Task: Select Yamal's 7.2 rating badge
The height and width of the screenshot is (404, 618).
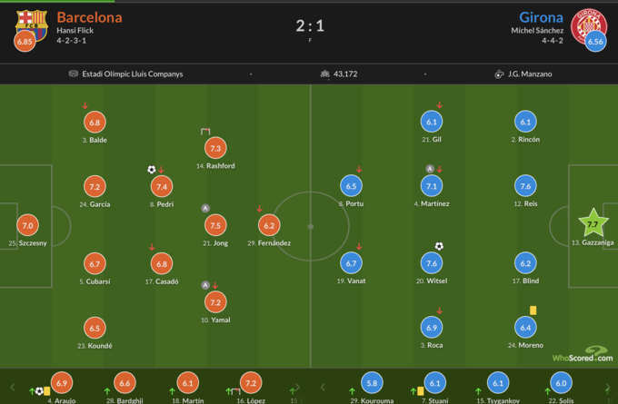Action: point(215,302)
